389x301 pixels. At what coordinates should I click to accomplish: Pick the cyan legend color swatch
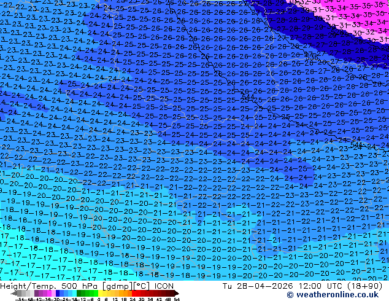(74, 294)
